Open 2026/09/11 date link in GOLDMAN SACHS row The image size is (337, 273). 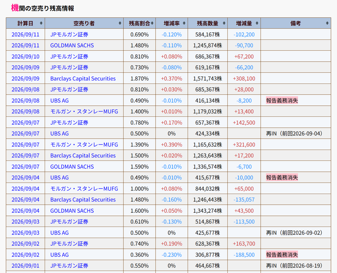pos(26,45)
